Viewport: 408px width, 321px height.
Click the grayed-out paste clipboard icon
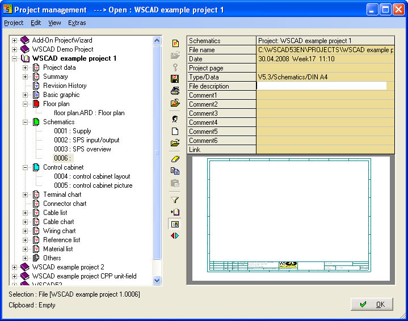175,183
